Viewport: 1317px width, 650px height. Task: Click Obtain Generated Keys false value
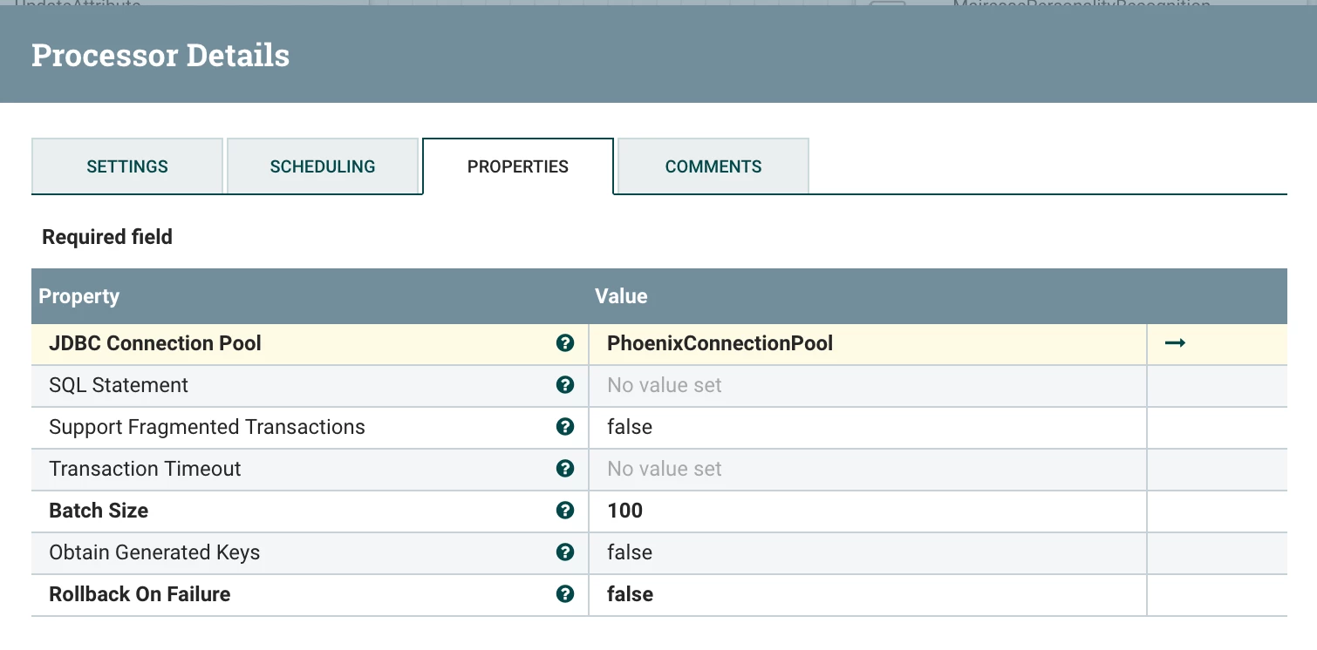pyautogui.click(x=868, y=552)
